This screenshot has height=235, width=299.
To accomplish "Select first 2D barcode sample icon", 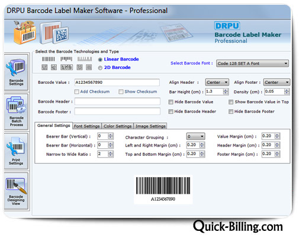I will click(44, 67).
